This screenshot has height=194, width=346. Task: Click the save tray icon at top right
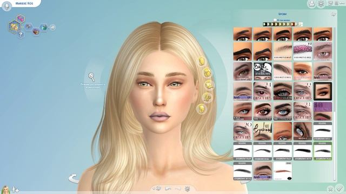312,4
